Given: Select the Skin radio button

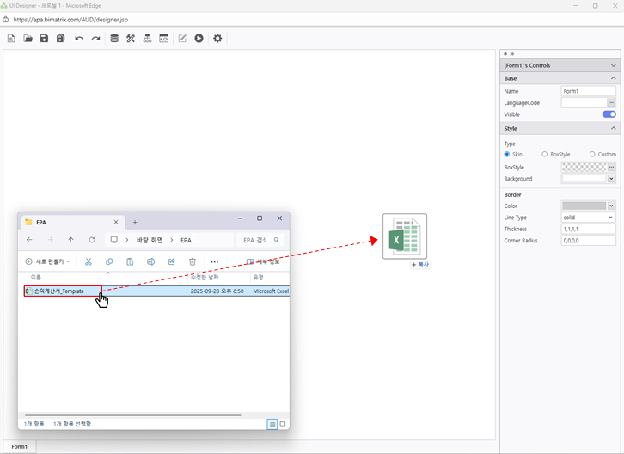Looking at the screenshot, I should 507,154.
